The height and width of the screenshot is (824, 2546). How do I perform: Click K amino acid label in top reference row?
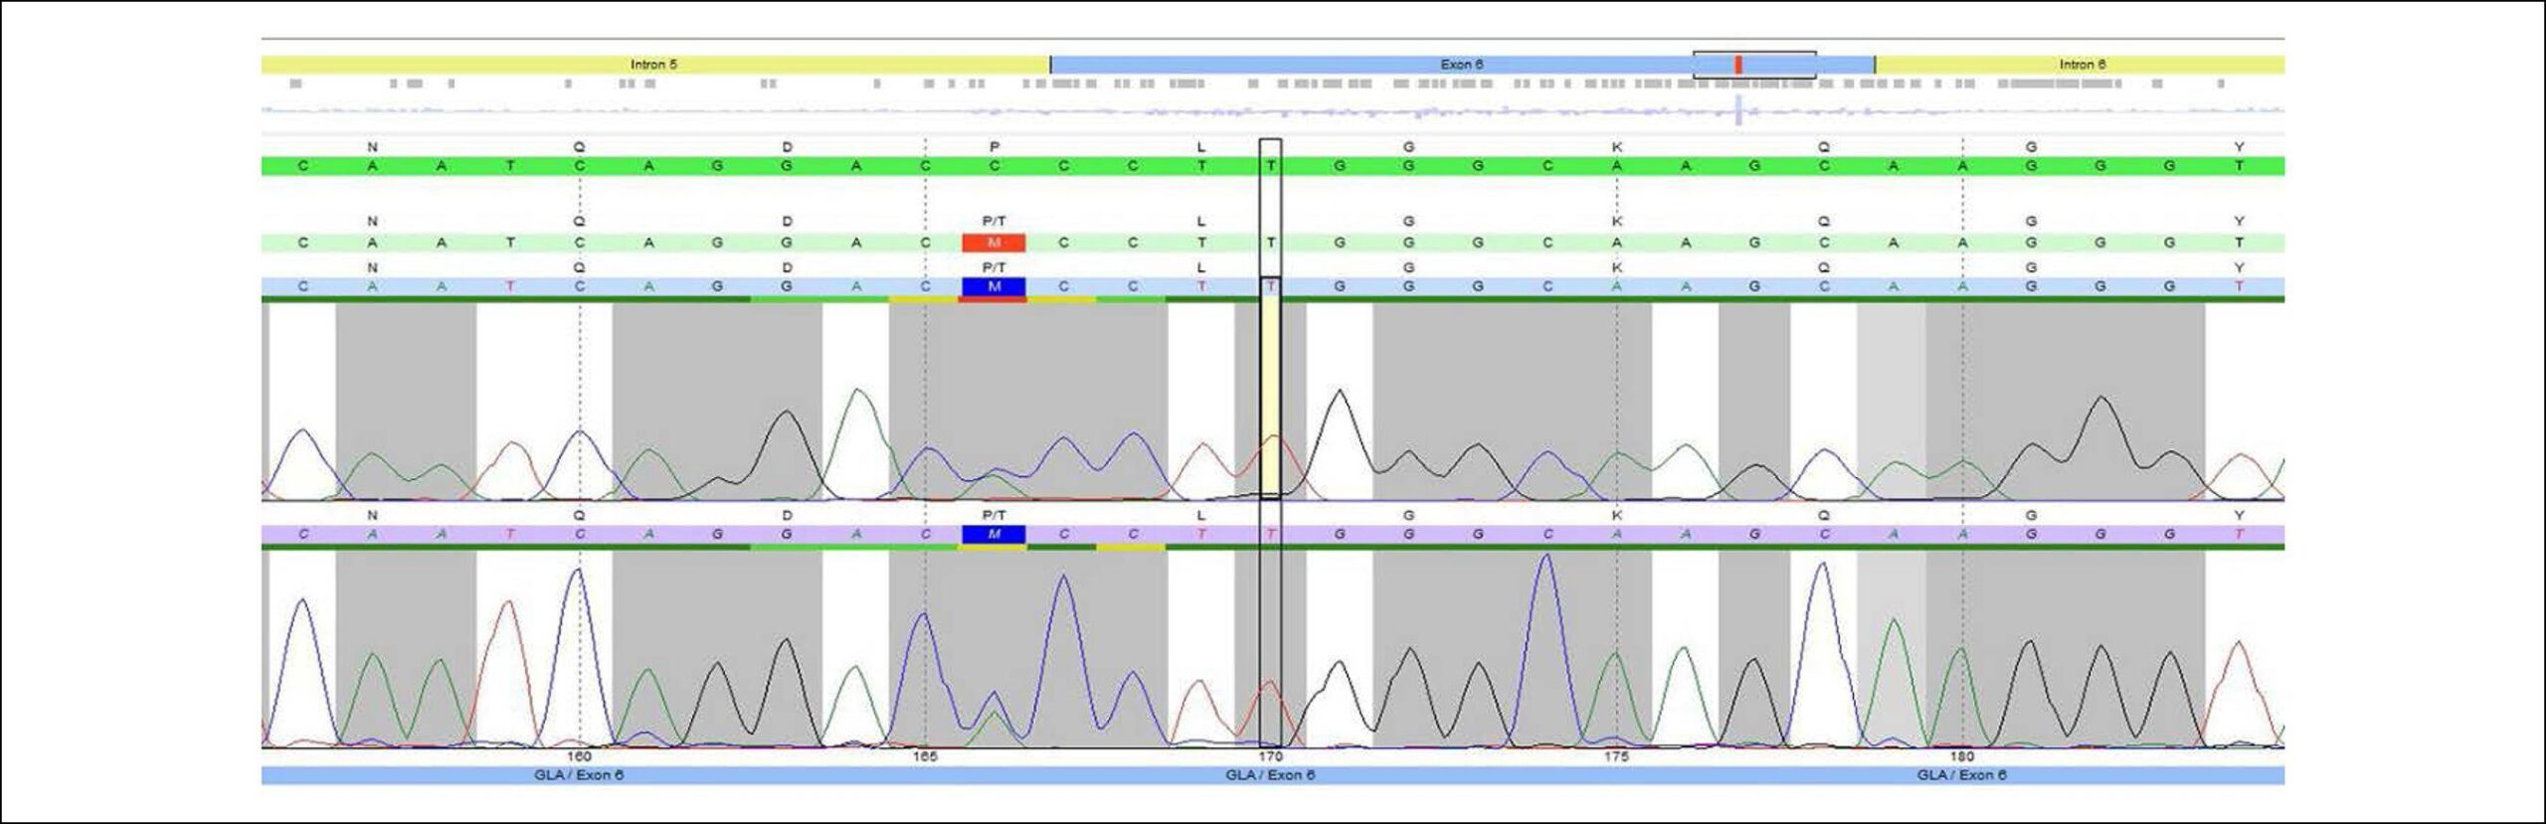(x=1617, y=147)
